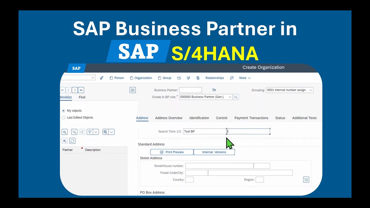Sort by the Partner column header
The height and width of the screenshot is (208, 370).
68,150
